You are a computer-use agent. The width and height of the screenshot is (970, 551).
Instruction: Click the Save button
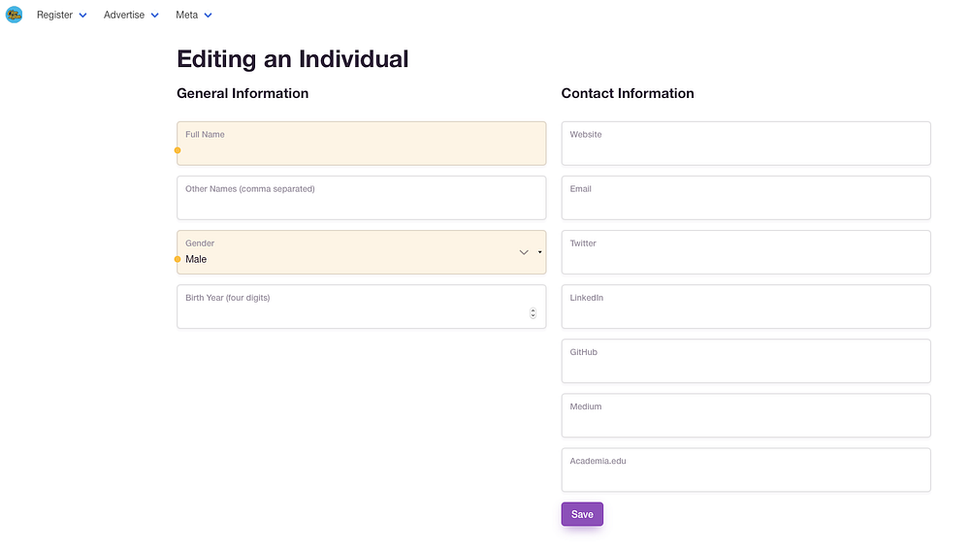(x=582, y=514)
